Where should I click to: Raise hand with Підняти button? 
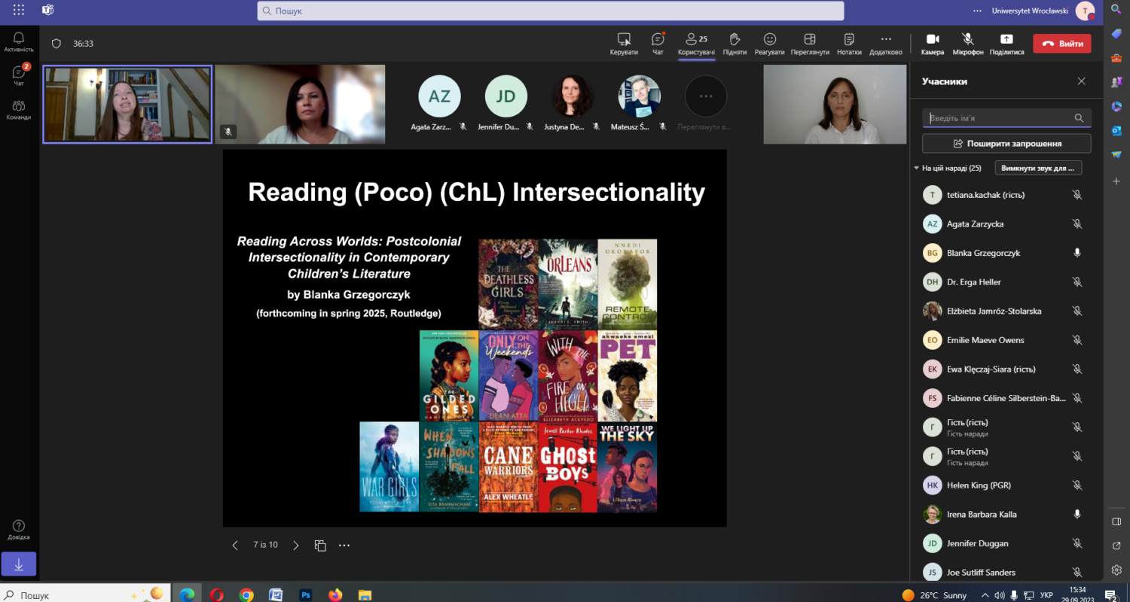click(x=734, y=44)
